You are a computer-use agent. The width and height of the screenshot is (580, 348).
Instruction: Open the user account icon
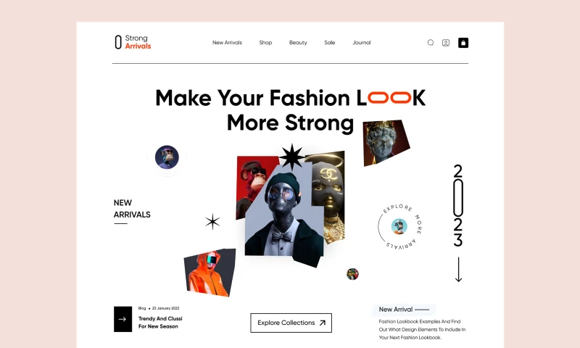(446, 43)
